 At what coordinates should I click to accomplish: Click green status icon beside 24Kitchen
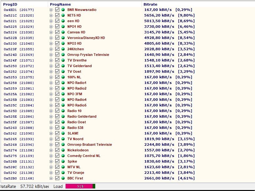(x=63, y=49)
